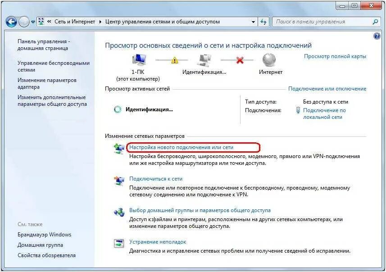Open the blue help question mark icon
The width and height of the screenshot is (386, 272).
point(377,36)
